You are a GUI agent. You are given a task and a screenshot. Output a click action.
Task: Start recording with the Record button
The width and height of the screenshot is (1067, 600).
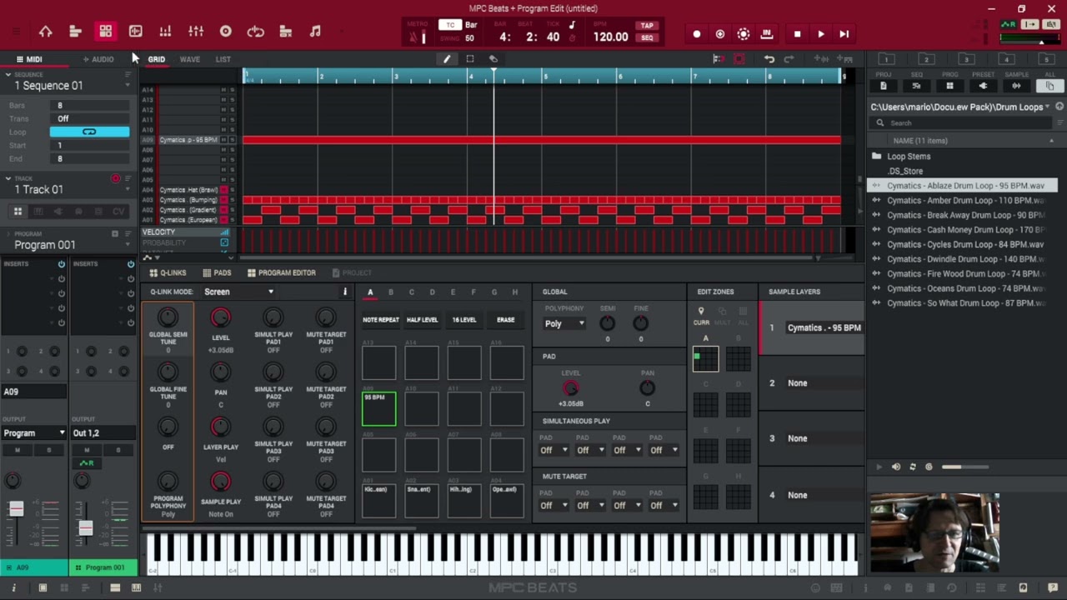(x=697, y=34)
